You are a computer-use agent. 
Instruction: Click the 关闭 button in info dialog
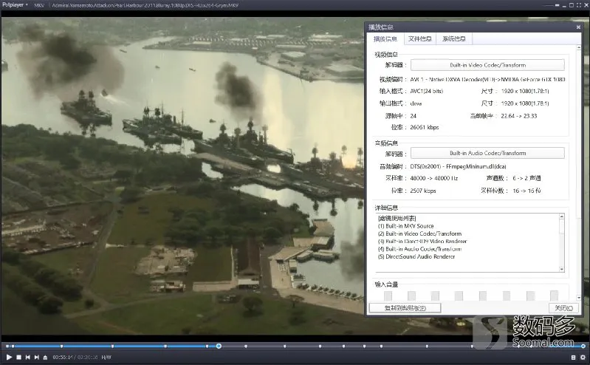tap(563, 308)
